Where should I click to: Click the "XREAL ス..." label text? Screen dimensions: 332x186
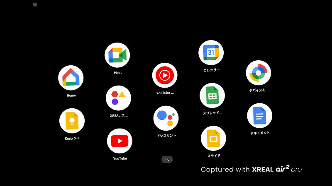click(119, 116)
